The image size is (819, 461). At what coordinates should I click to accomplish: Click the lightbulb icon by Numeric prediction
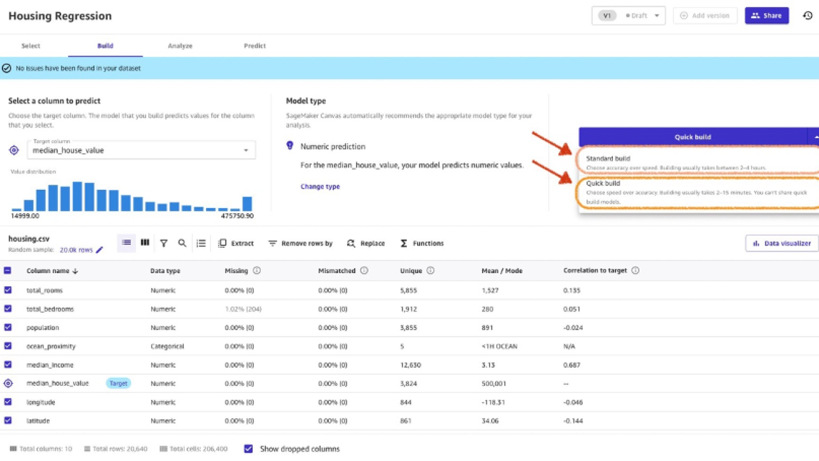pyautogui.click(x=290, y=146)
